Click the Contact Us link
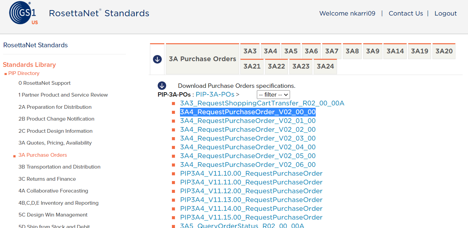The height and width of the screenshot is (228, 468). tap(406, 14)
